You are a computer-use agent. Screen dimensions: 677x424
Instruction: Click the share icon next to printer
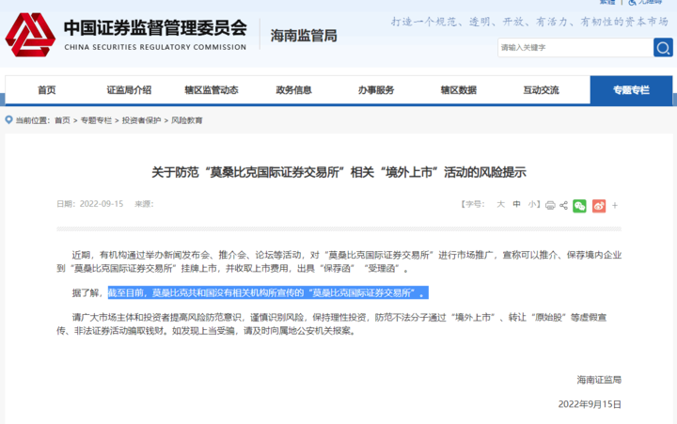pyautogui.click(x=563, y=205)
